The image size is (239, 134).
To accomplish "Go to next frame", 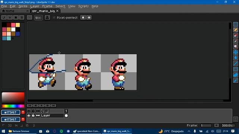I will tap(47, 105).
